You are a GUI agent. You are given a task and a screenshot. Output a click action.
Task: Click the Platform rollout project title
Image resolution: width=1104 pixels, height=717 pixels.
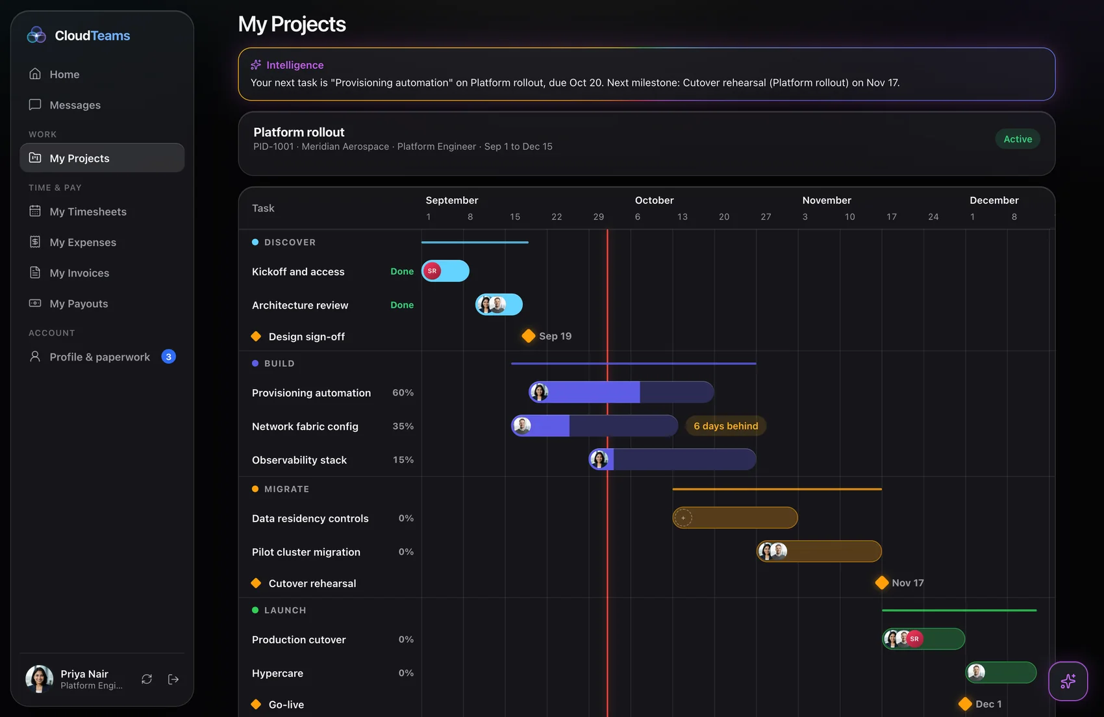(x=299, y=132)
